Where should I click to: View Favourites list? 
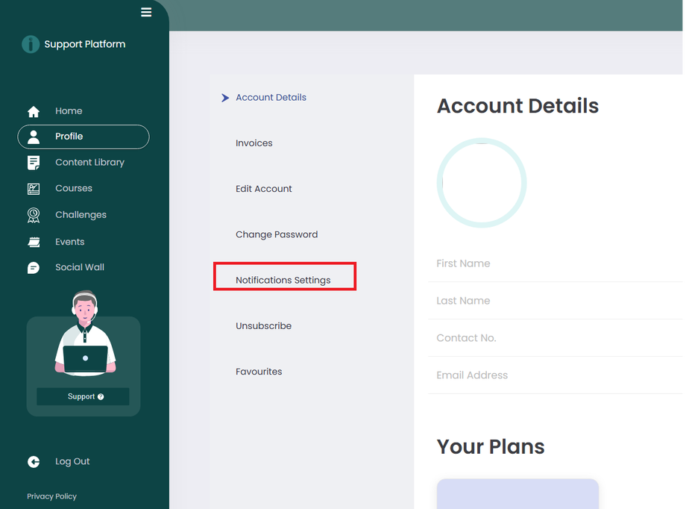click(x=259, y=372)
